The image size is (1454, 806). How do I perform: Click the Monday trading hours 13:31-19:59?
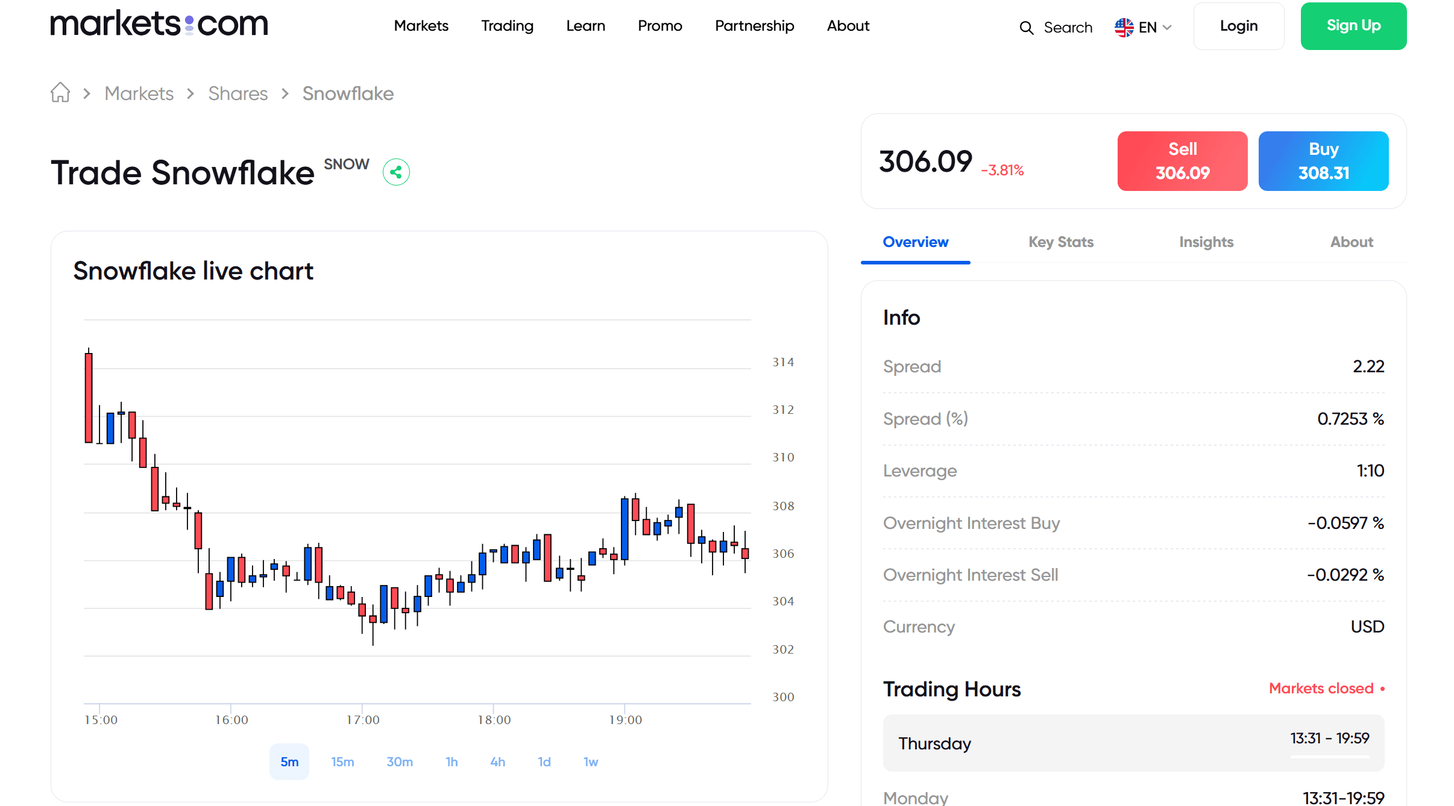pyautogui.click(x=1343, y=798)
